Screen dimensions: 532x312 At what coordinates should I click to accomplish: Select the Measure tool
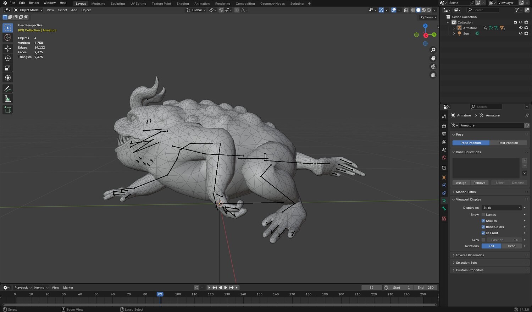(x=8, y=99)
